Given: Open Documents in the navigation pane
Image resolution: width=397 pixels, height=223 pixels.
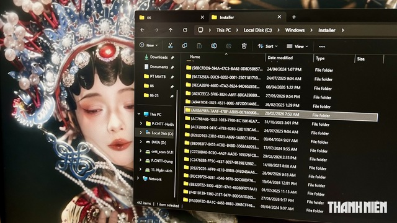Looking at the screenshot, I should coord(156,67).
